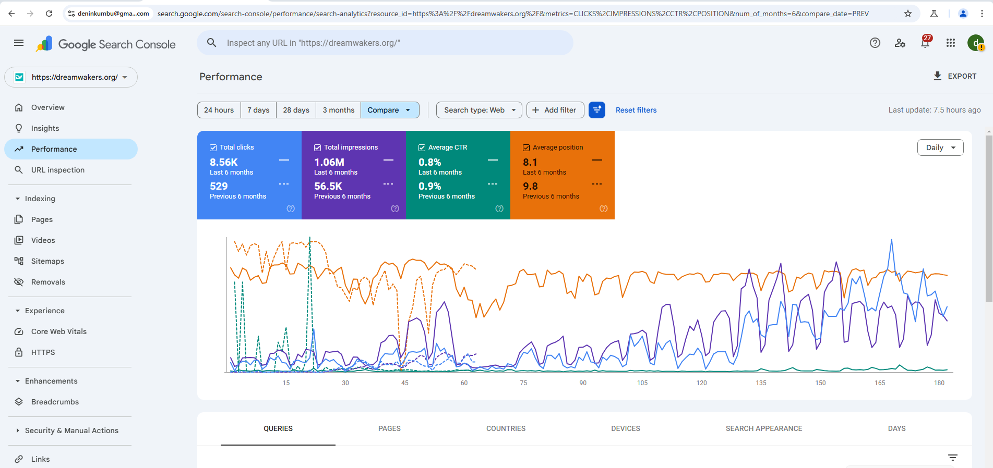Toggle the Total impressions checkbox
This screenshot has height=468, width=993.
(x=317, y=147)
